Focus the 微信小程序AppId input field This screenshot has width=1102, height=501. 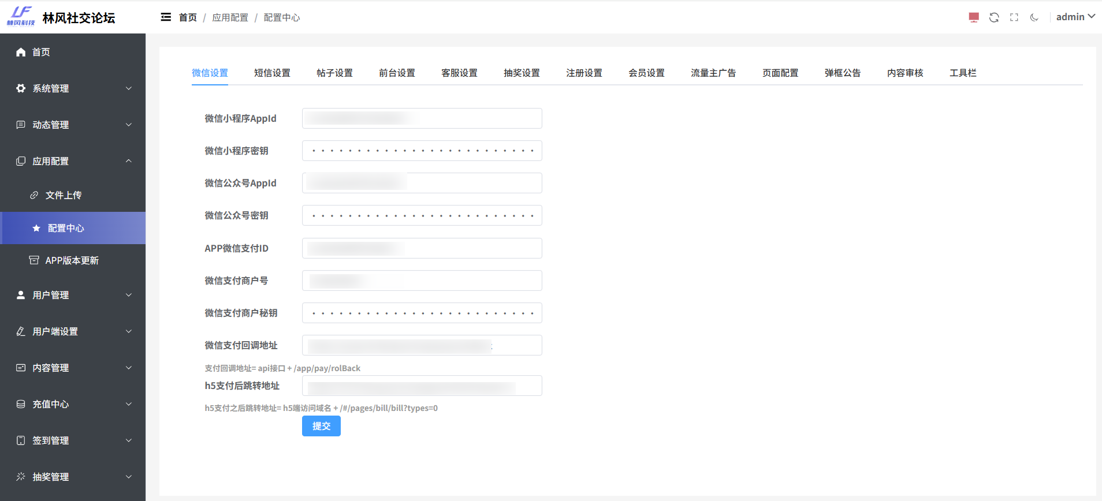(x=422, y=118)
